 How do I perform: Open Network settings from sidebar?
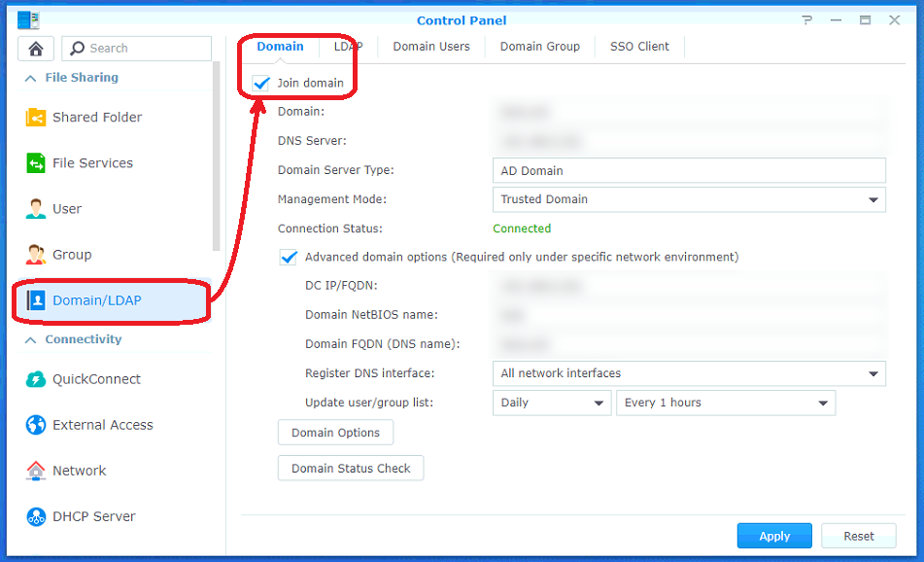point(78,471)
